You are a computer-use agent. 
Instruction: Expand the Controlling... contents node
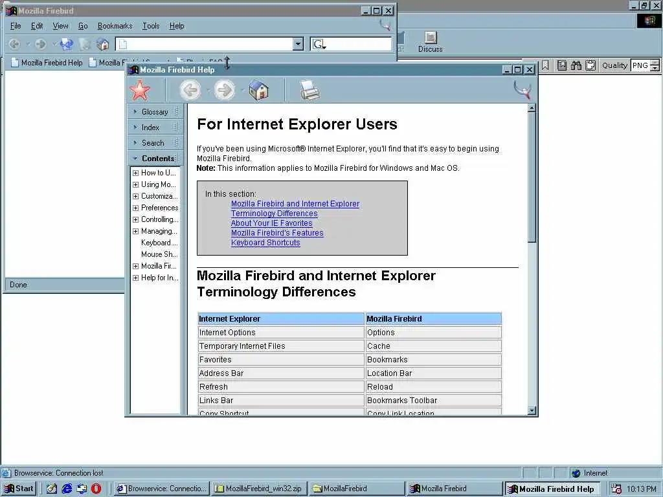(135, 220)
